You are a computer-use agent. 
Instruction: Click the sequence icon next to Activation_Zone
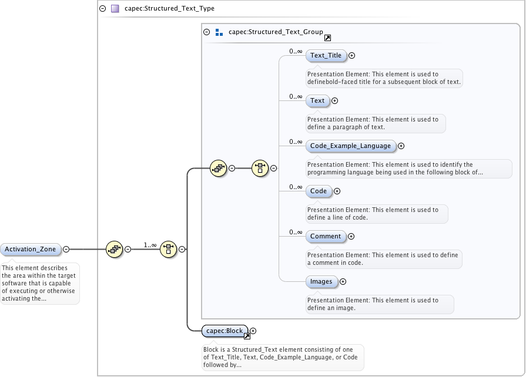tap(114, 249)
